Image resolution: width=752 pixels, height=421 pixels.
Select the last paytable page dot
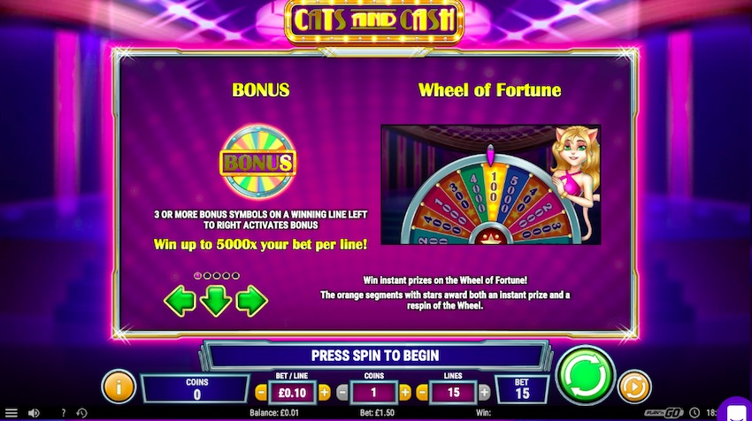(x=235, y=276)
